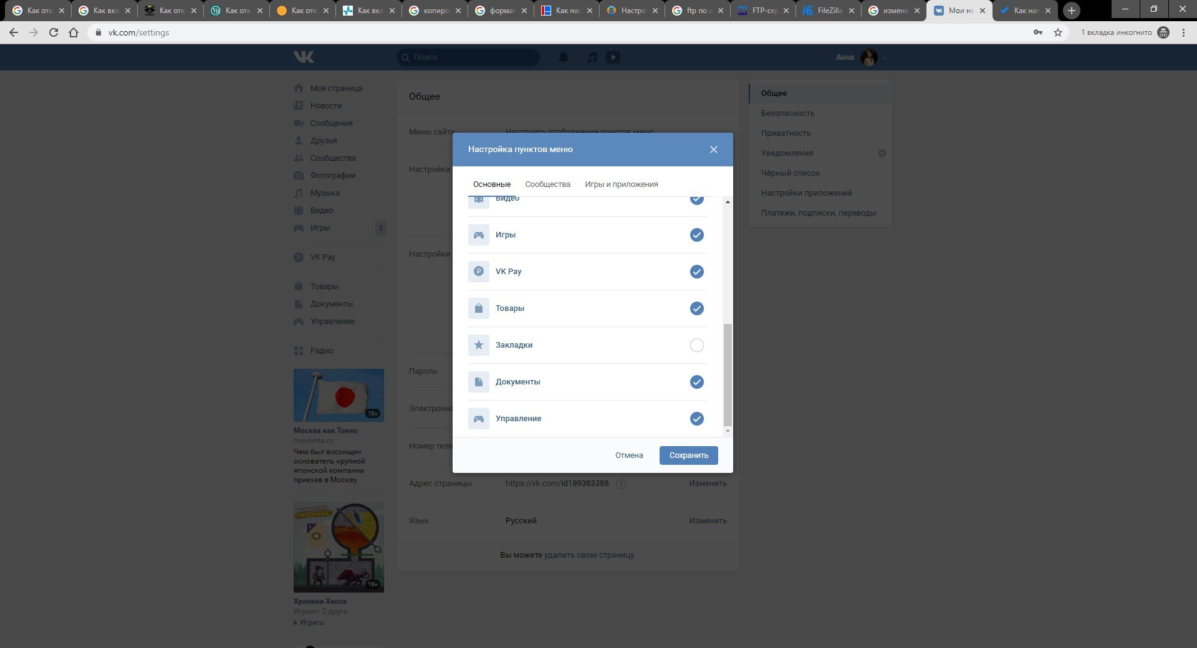Click the browser home icon

tap(74, 32)
